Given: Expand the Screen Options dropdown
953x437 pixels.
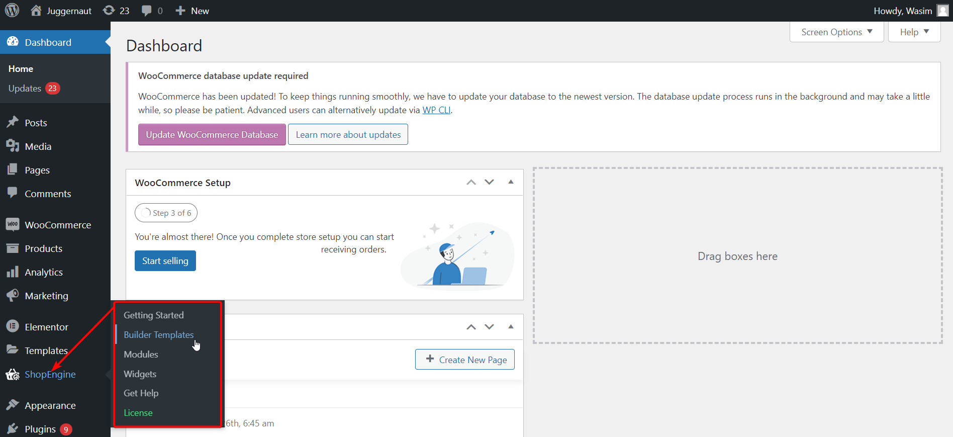Looking at the screenshot, I should pyautogui.click(x=836, y=32).
